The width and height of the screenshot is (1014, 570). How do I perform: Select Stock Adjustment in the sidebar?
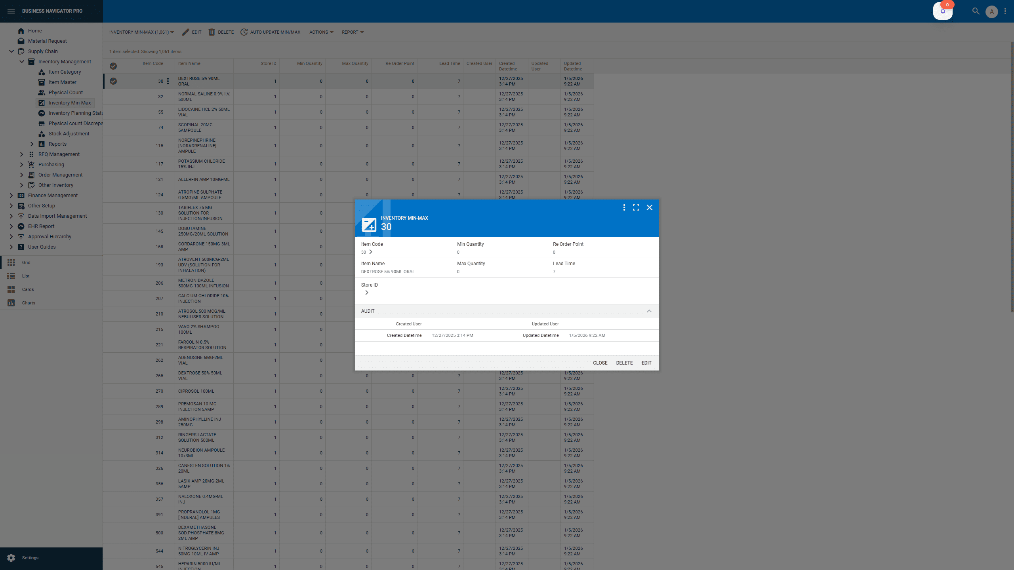69,133
